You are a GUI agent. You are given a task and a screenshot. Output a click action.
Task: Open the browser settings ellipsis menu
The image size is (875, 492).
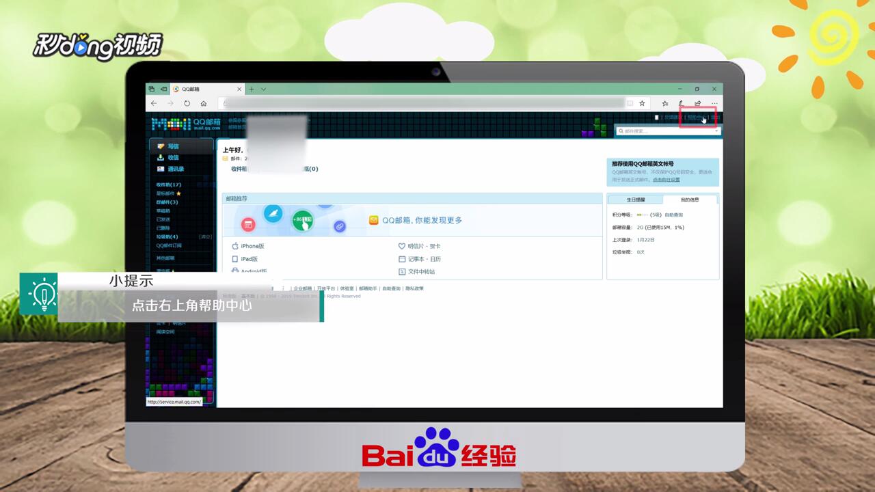pyautogui.click(x=714, y=103)
